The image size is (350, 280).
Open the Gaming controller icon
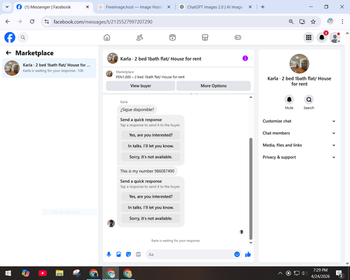pos(238,37)
